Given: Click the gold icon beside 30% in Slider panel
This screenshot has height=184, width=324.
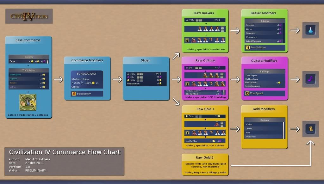Looking at the screenshot, I should pyautogui.click(x=128, y=80).
